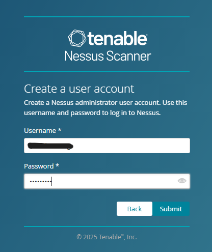Focus the Password input field

(x=107, y=181)
